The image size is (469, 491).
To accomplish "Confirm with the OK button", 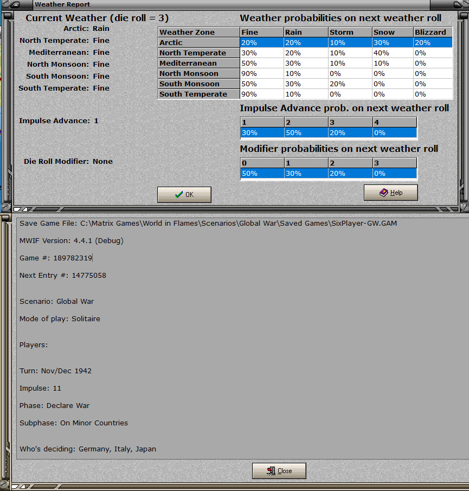I will [184, 194].
